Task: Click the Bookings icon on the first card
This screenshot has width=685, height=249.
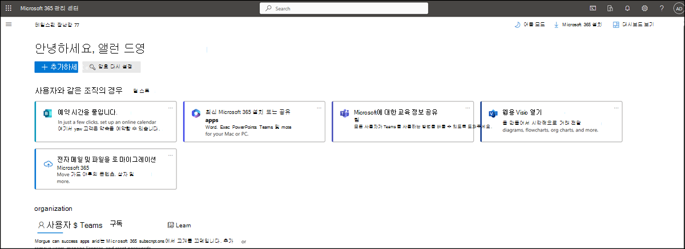Action: 47,113
